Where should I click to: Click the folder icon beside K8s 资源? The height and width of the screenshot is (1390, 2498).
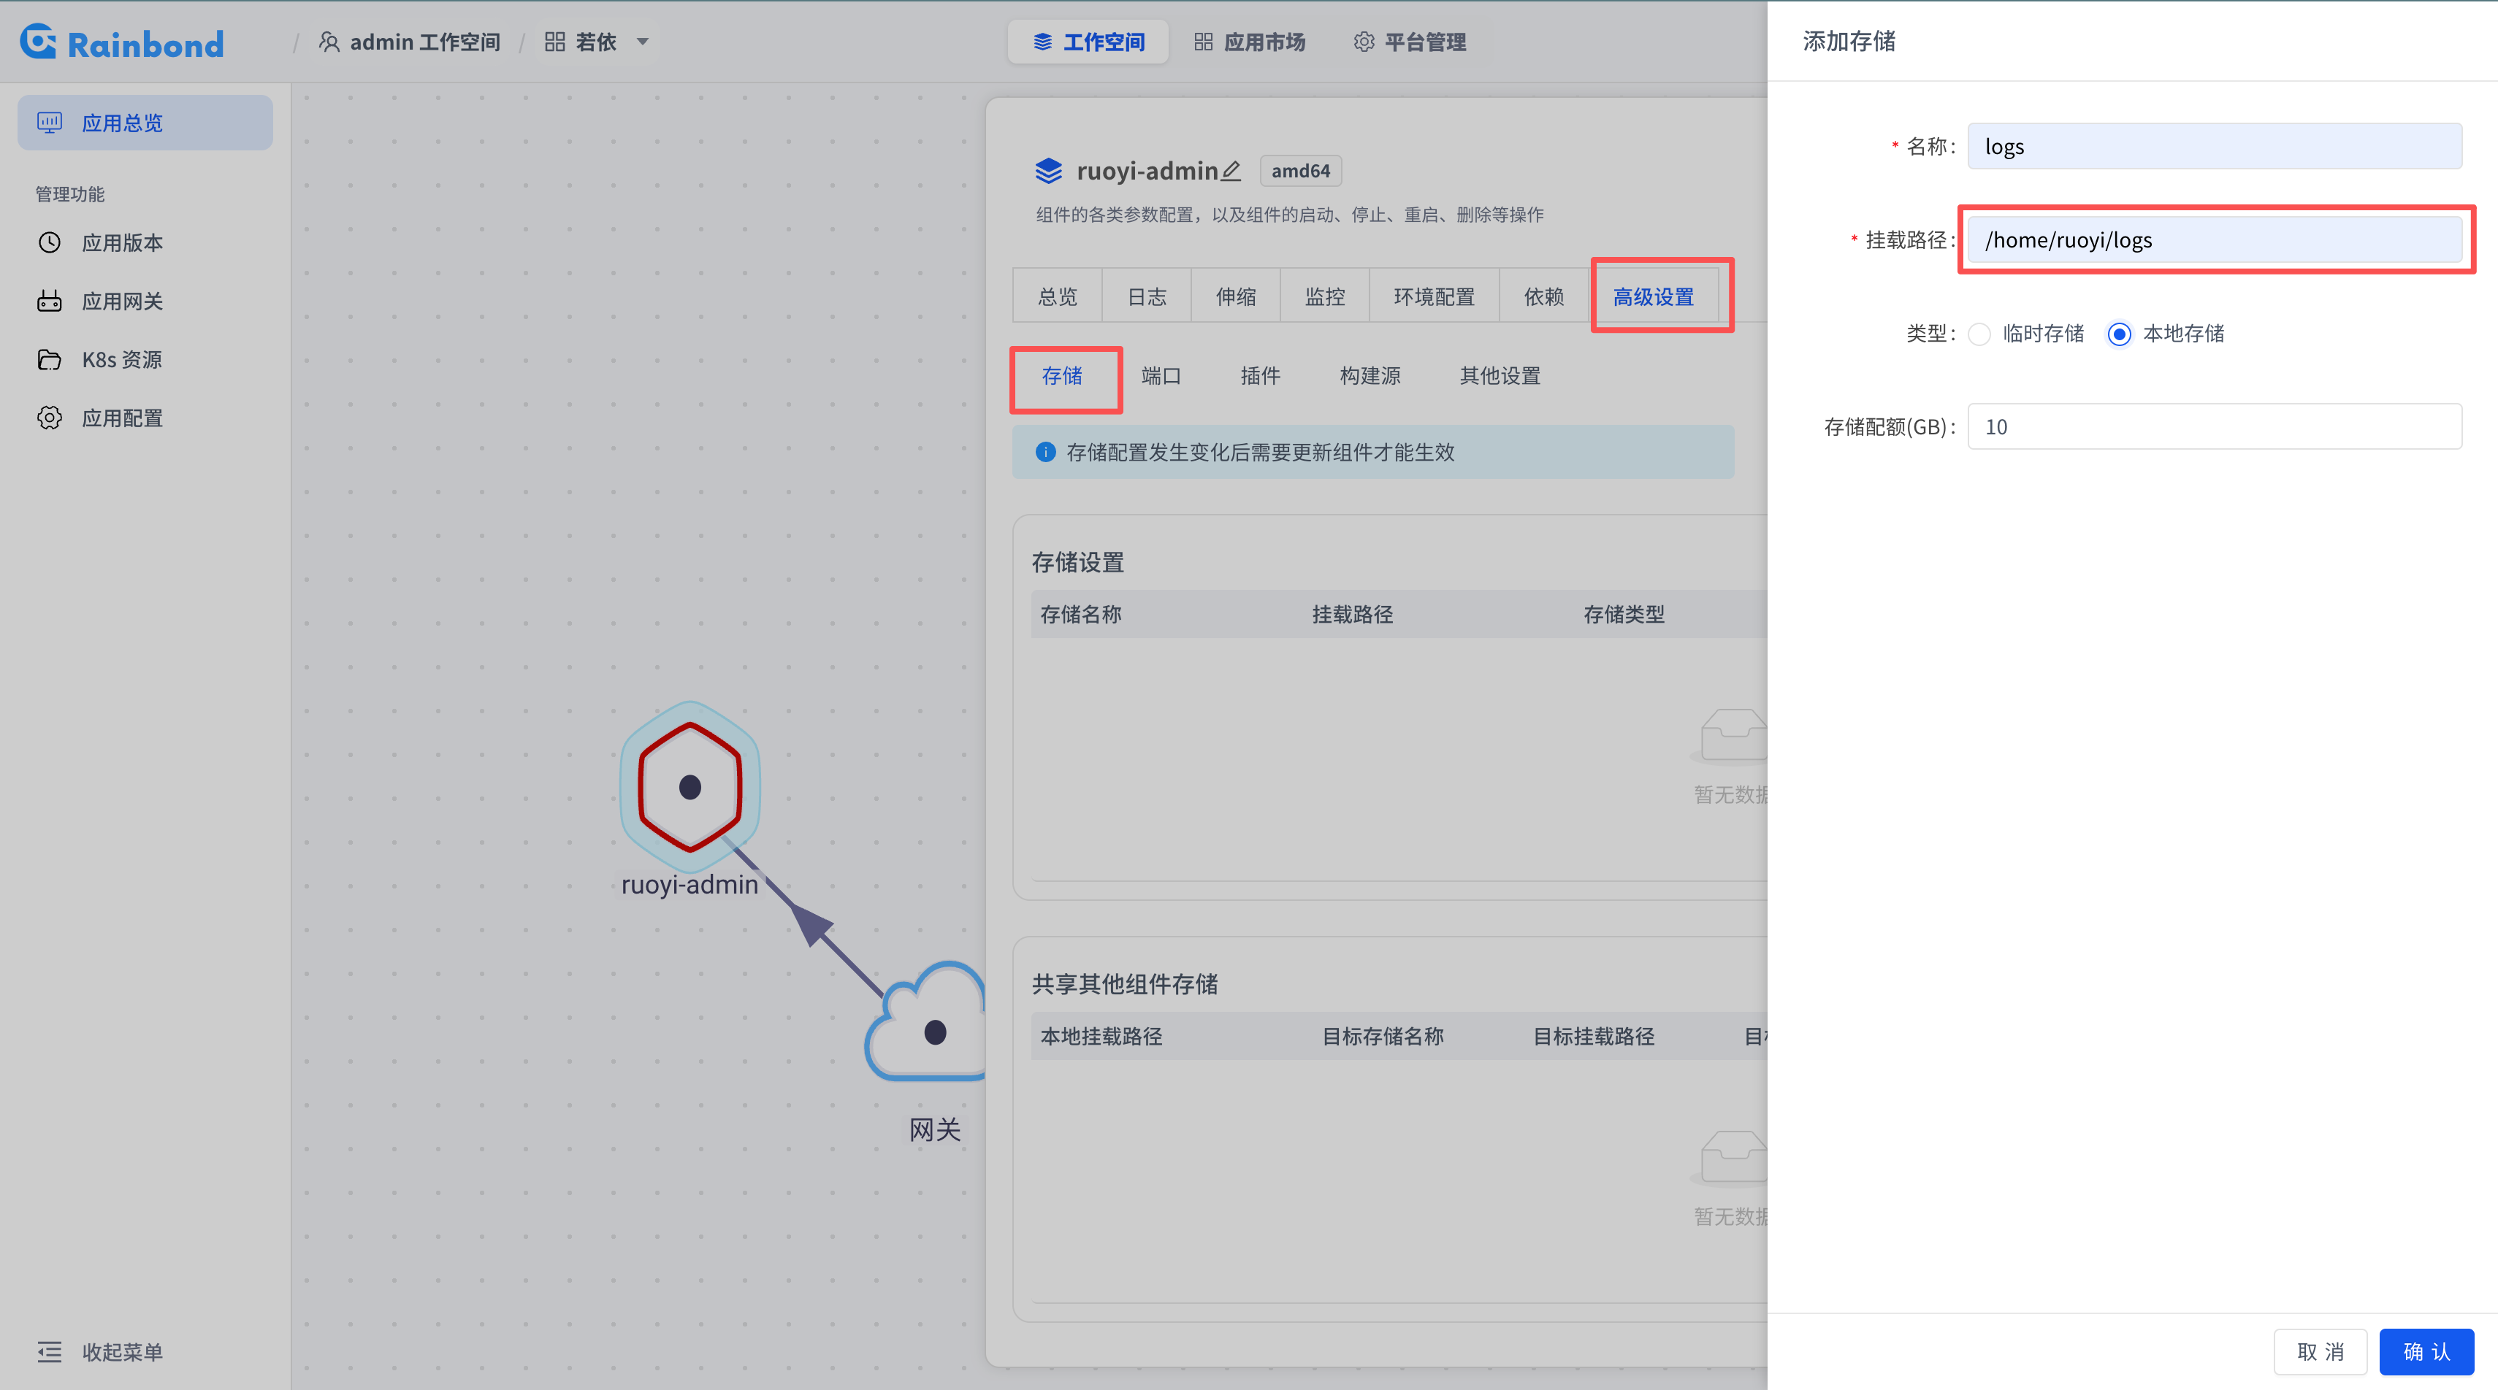coord(50,360)
